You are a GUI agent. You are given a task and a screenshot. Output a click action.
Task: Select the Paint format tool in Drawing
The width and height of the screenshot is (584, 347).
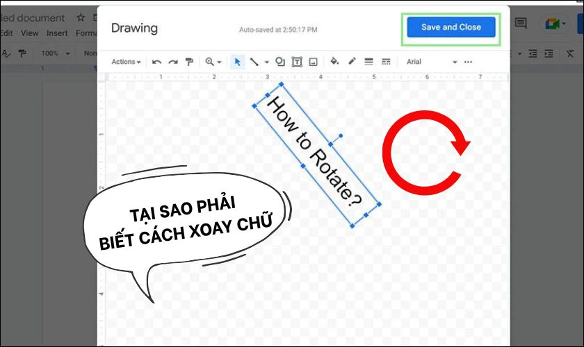(189, 62)
